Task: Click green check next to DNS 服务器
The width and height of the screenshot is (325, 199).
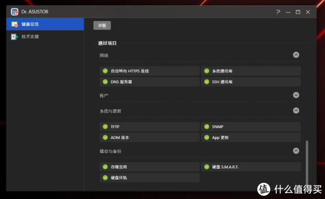Action: tap(105, 82)
